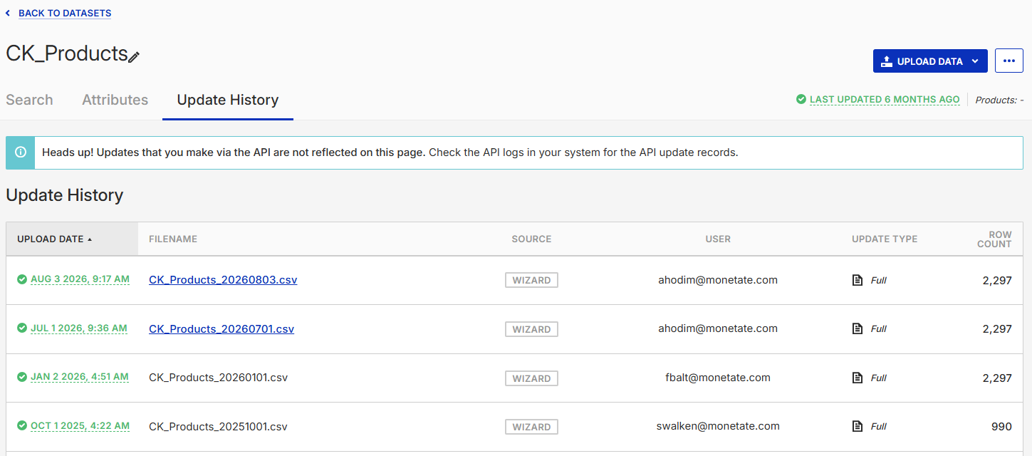Image resolution: width=1032 pixels, height=456 pixels.
Task: Click the pencil icon to rename CK_Products
Action: [134, 57]
